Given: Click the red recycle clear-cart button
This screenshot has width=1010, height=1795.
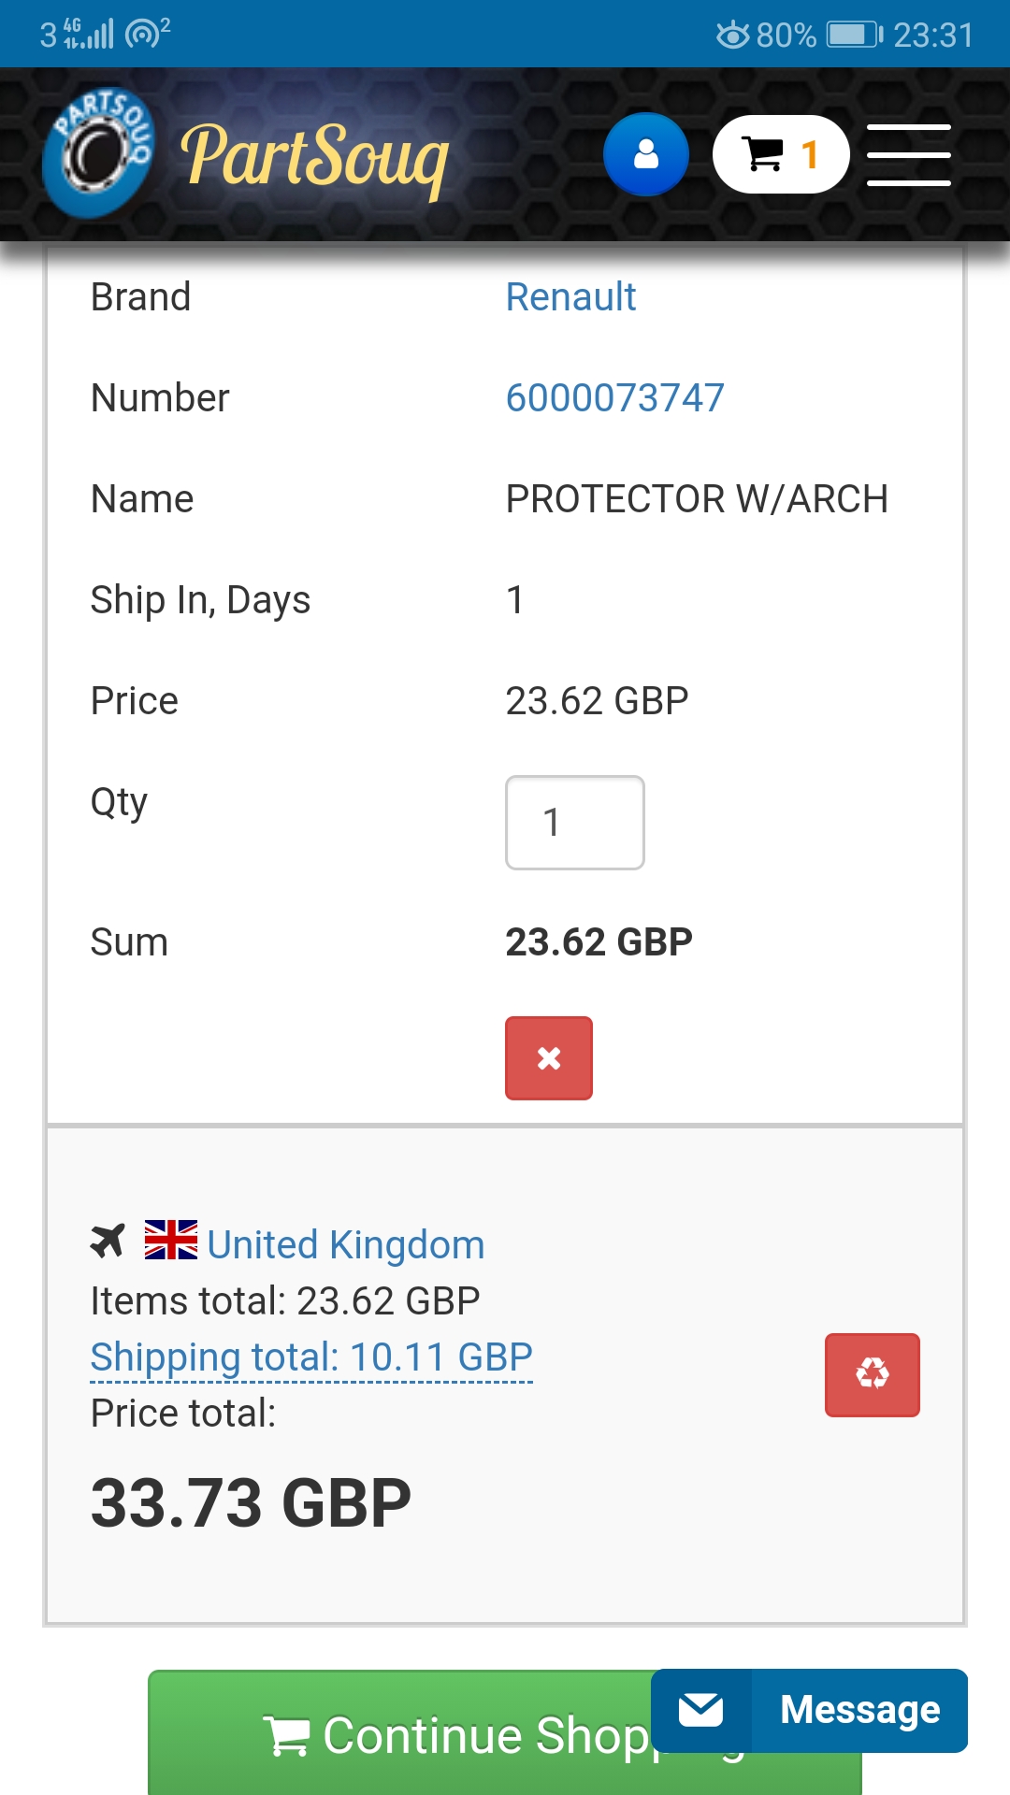Looking at the screenshot, I should click(872, 1374).
